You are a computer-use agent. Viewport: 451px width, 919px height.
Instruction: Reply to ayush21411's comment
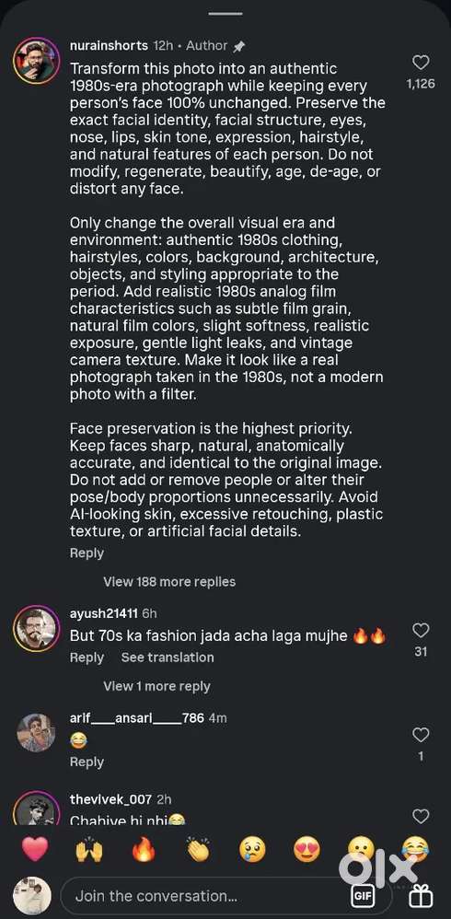point(87,657)
